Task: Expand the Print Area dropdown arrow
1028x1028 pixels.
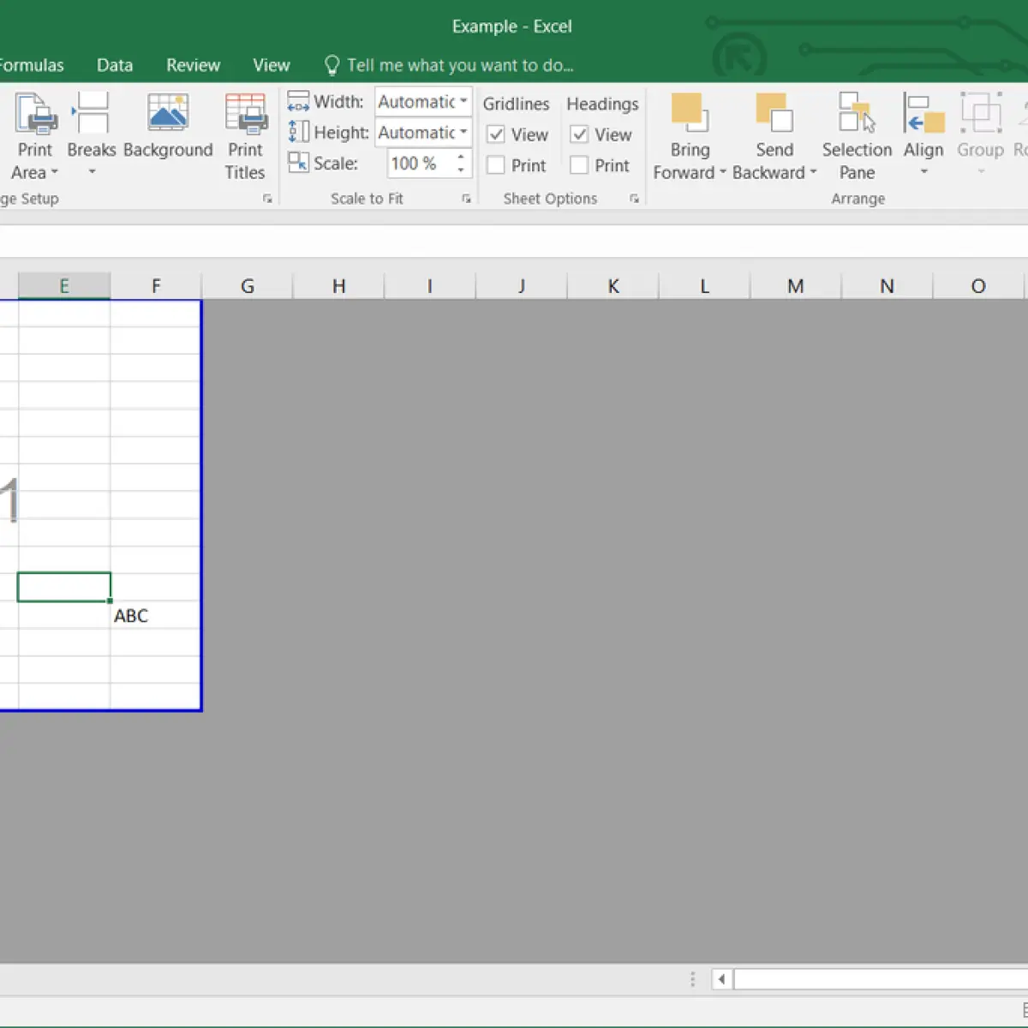Action: point(55,172)
